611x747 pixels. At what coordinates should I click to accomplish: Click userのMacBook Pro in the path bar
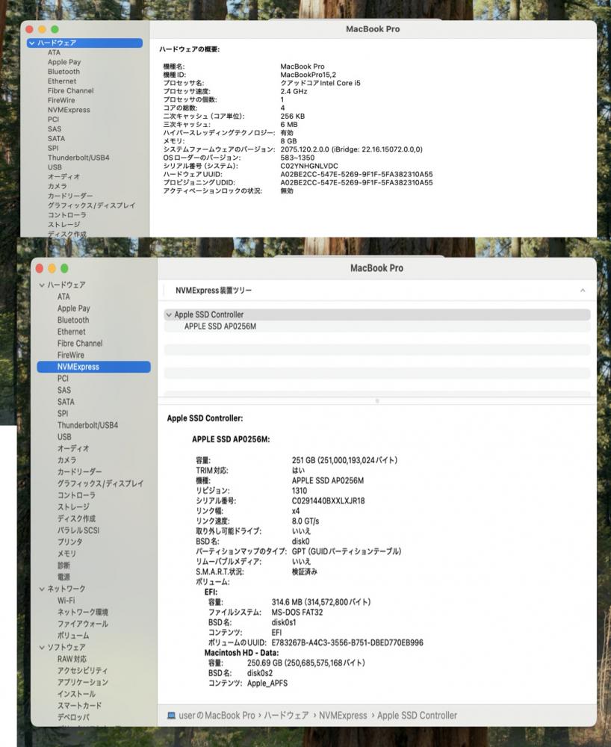217,716
